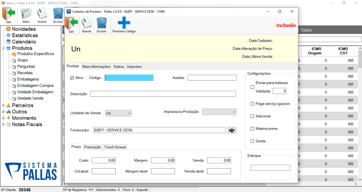Click the Margem atual field
The height and width of the screenshot is (192, 362).
tap(163, 171)
